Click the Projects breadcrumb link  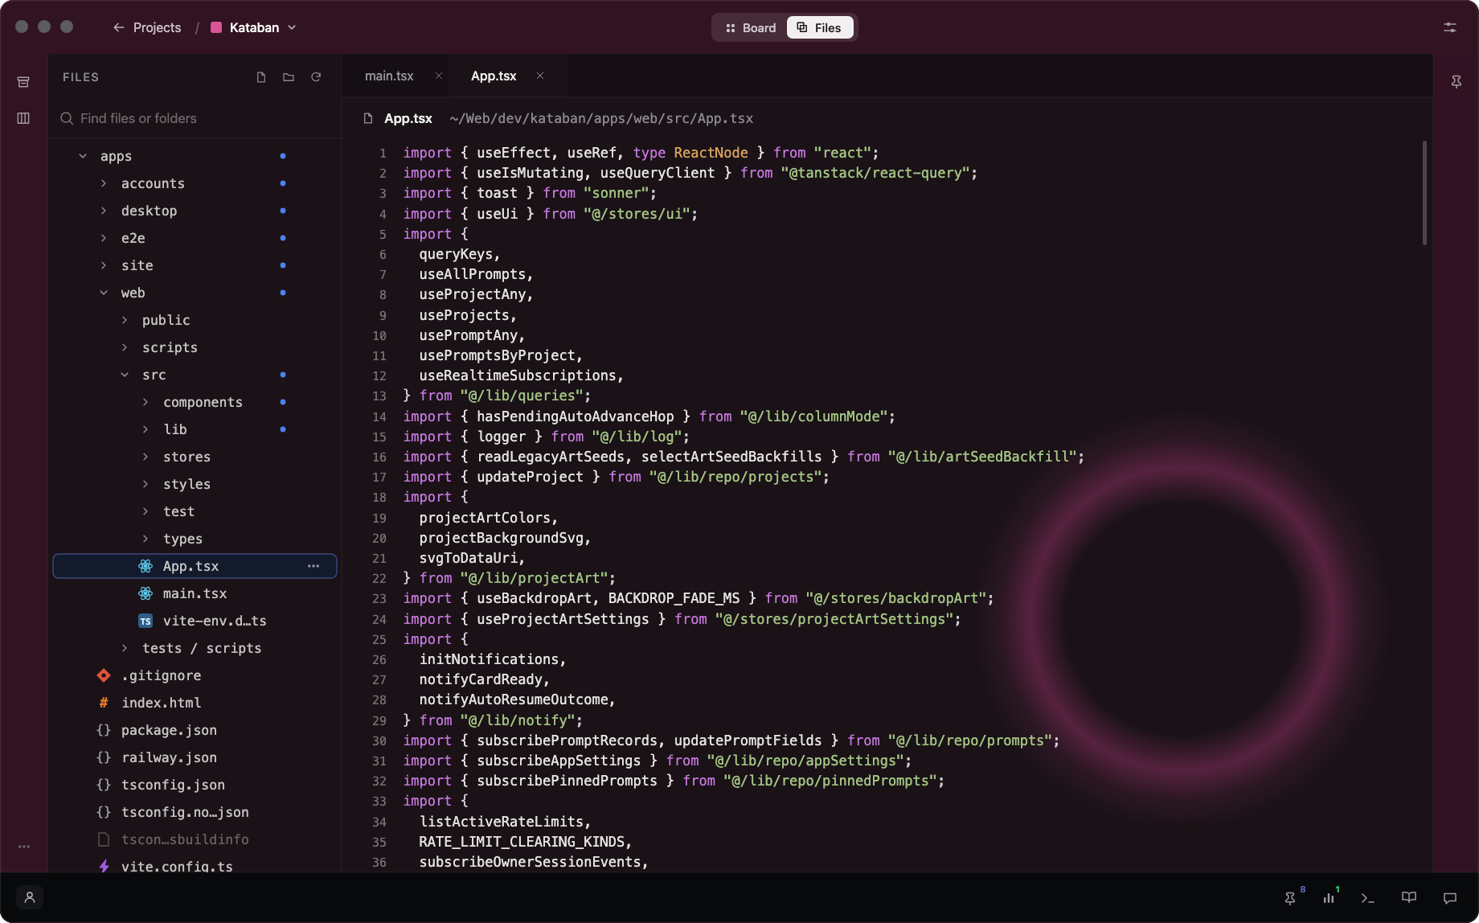tap(157, 27)
